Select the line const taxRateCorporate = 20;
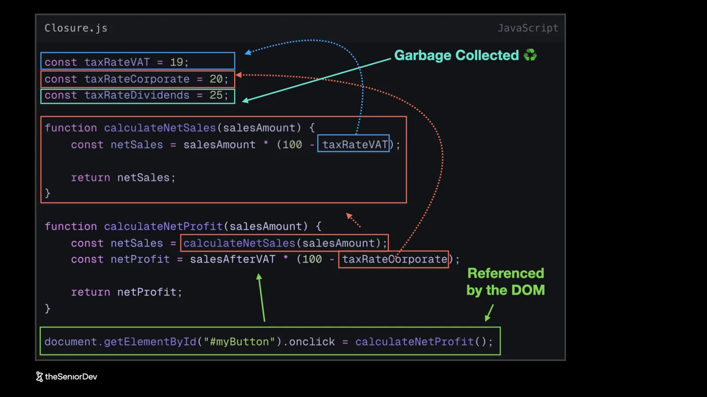The image size is (707, 397). 138,79
